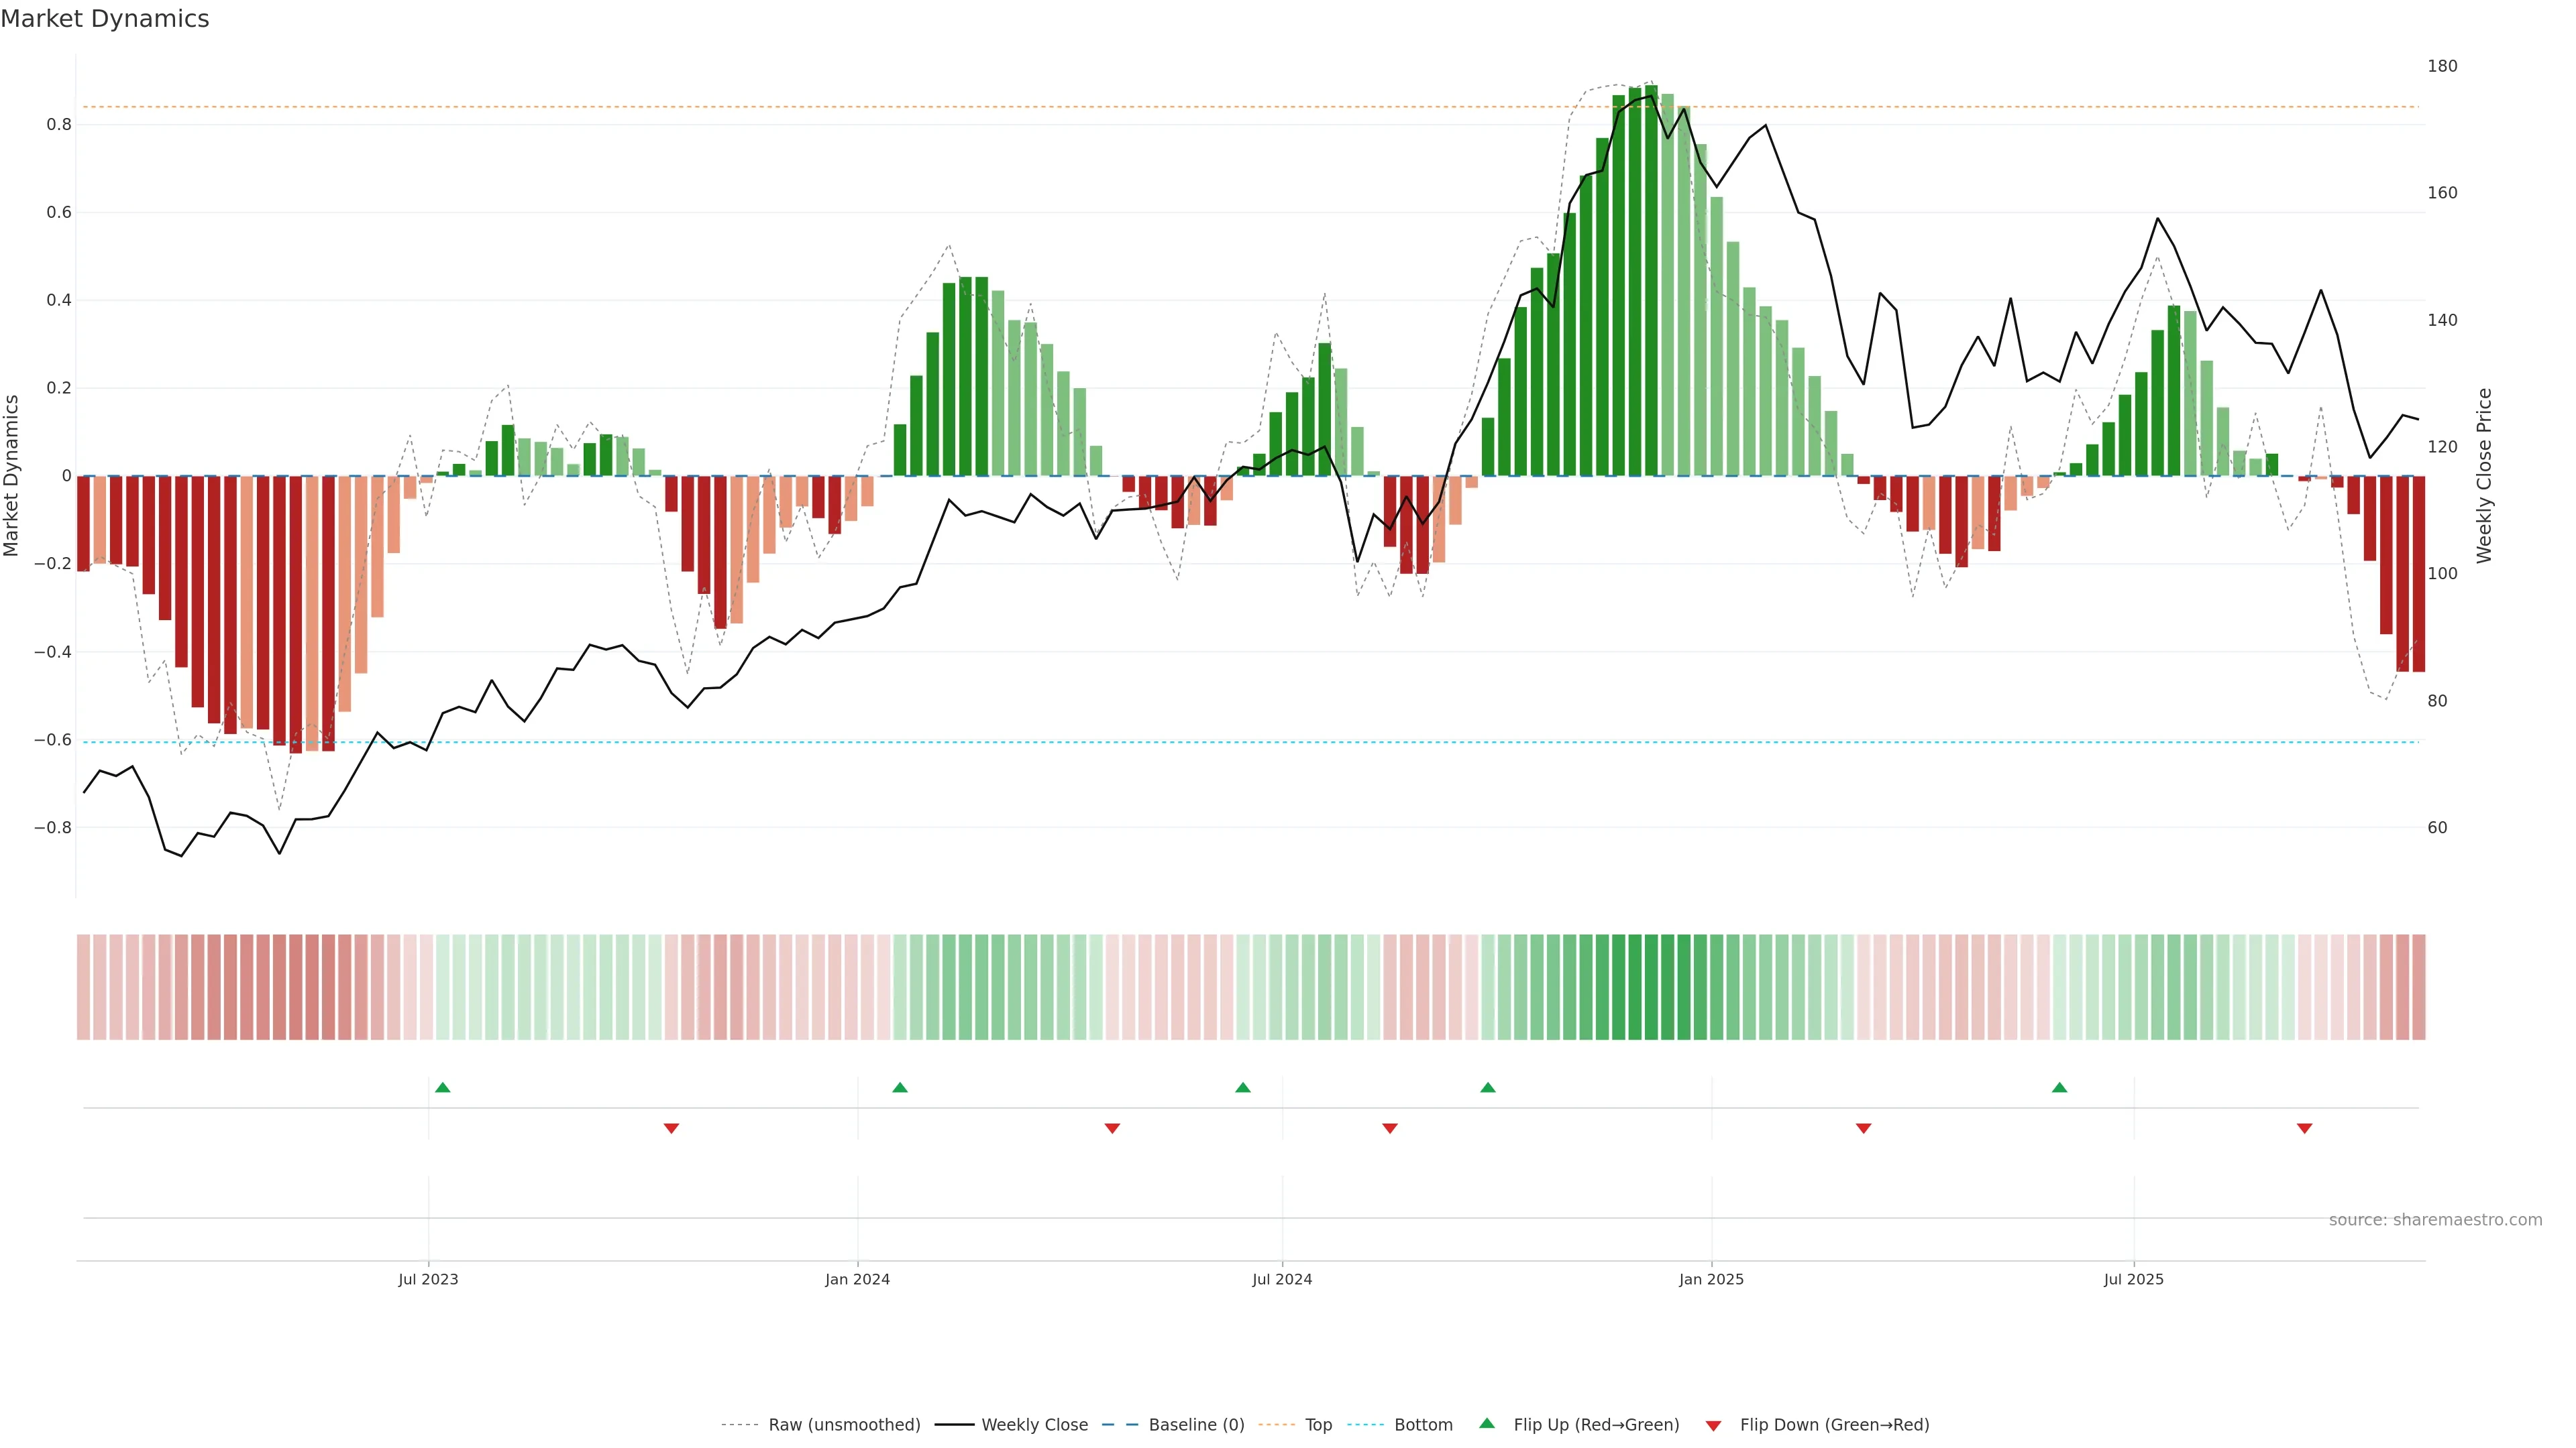The height and width of the screenshot is (1448, 2576).
Task: Toggle the Top legend entry
Action: (x=1318, y=1425)
